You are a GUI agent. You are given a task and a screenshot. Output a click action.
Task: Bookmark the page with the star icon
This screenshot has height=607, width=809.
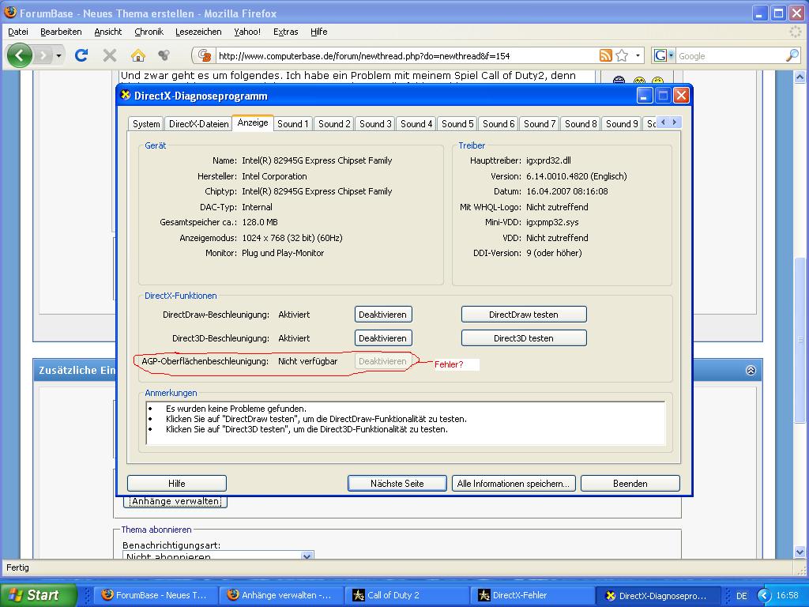point(622,55)
